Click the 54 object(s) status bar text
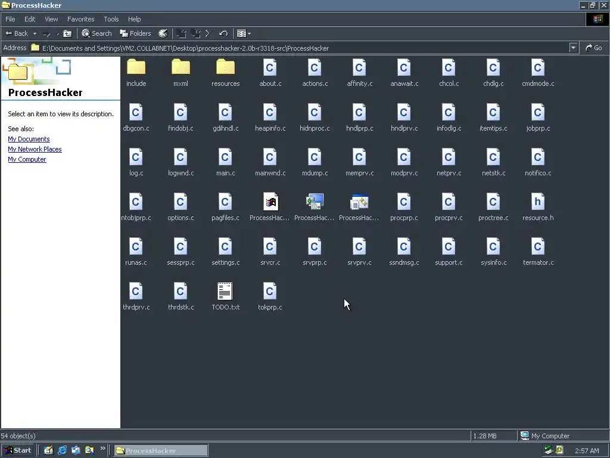610x458 pixels. 18,436
